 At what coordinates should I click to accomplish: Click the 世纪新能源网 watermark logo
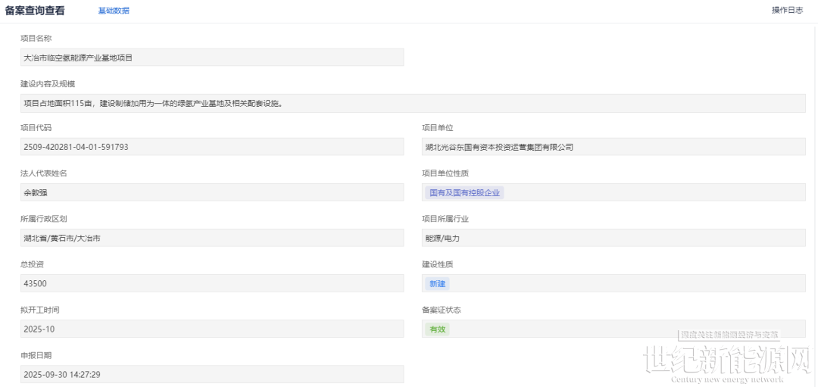(726, 363)
